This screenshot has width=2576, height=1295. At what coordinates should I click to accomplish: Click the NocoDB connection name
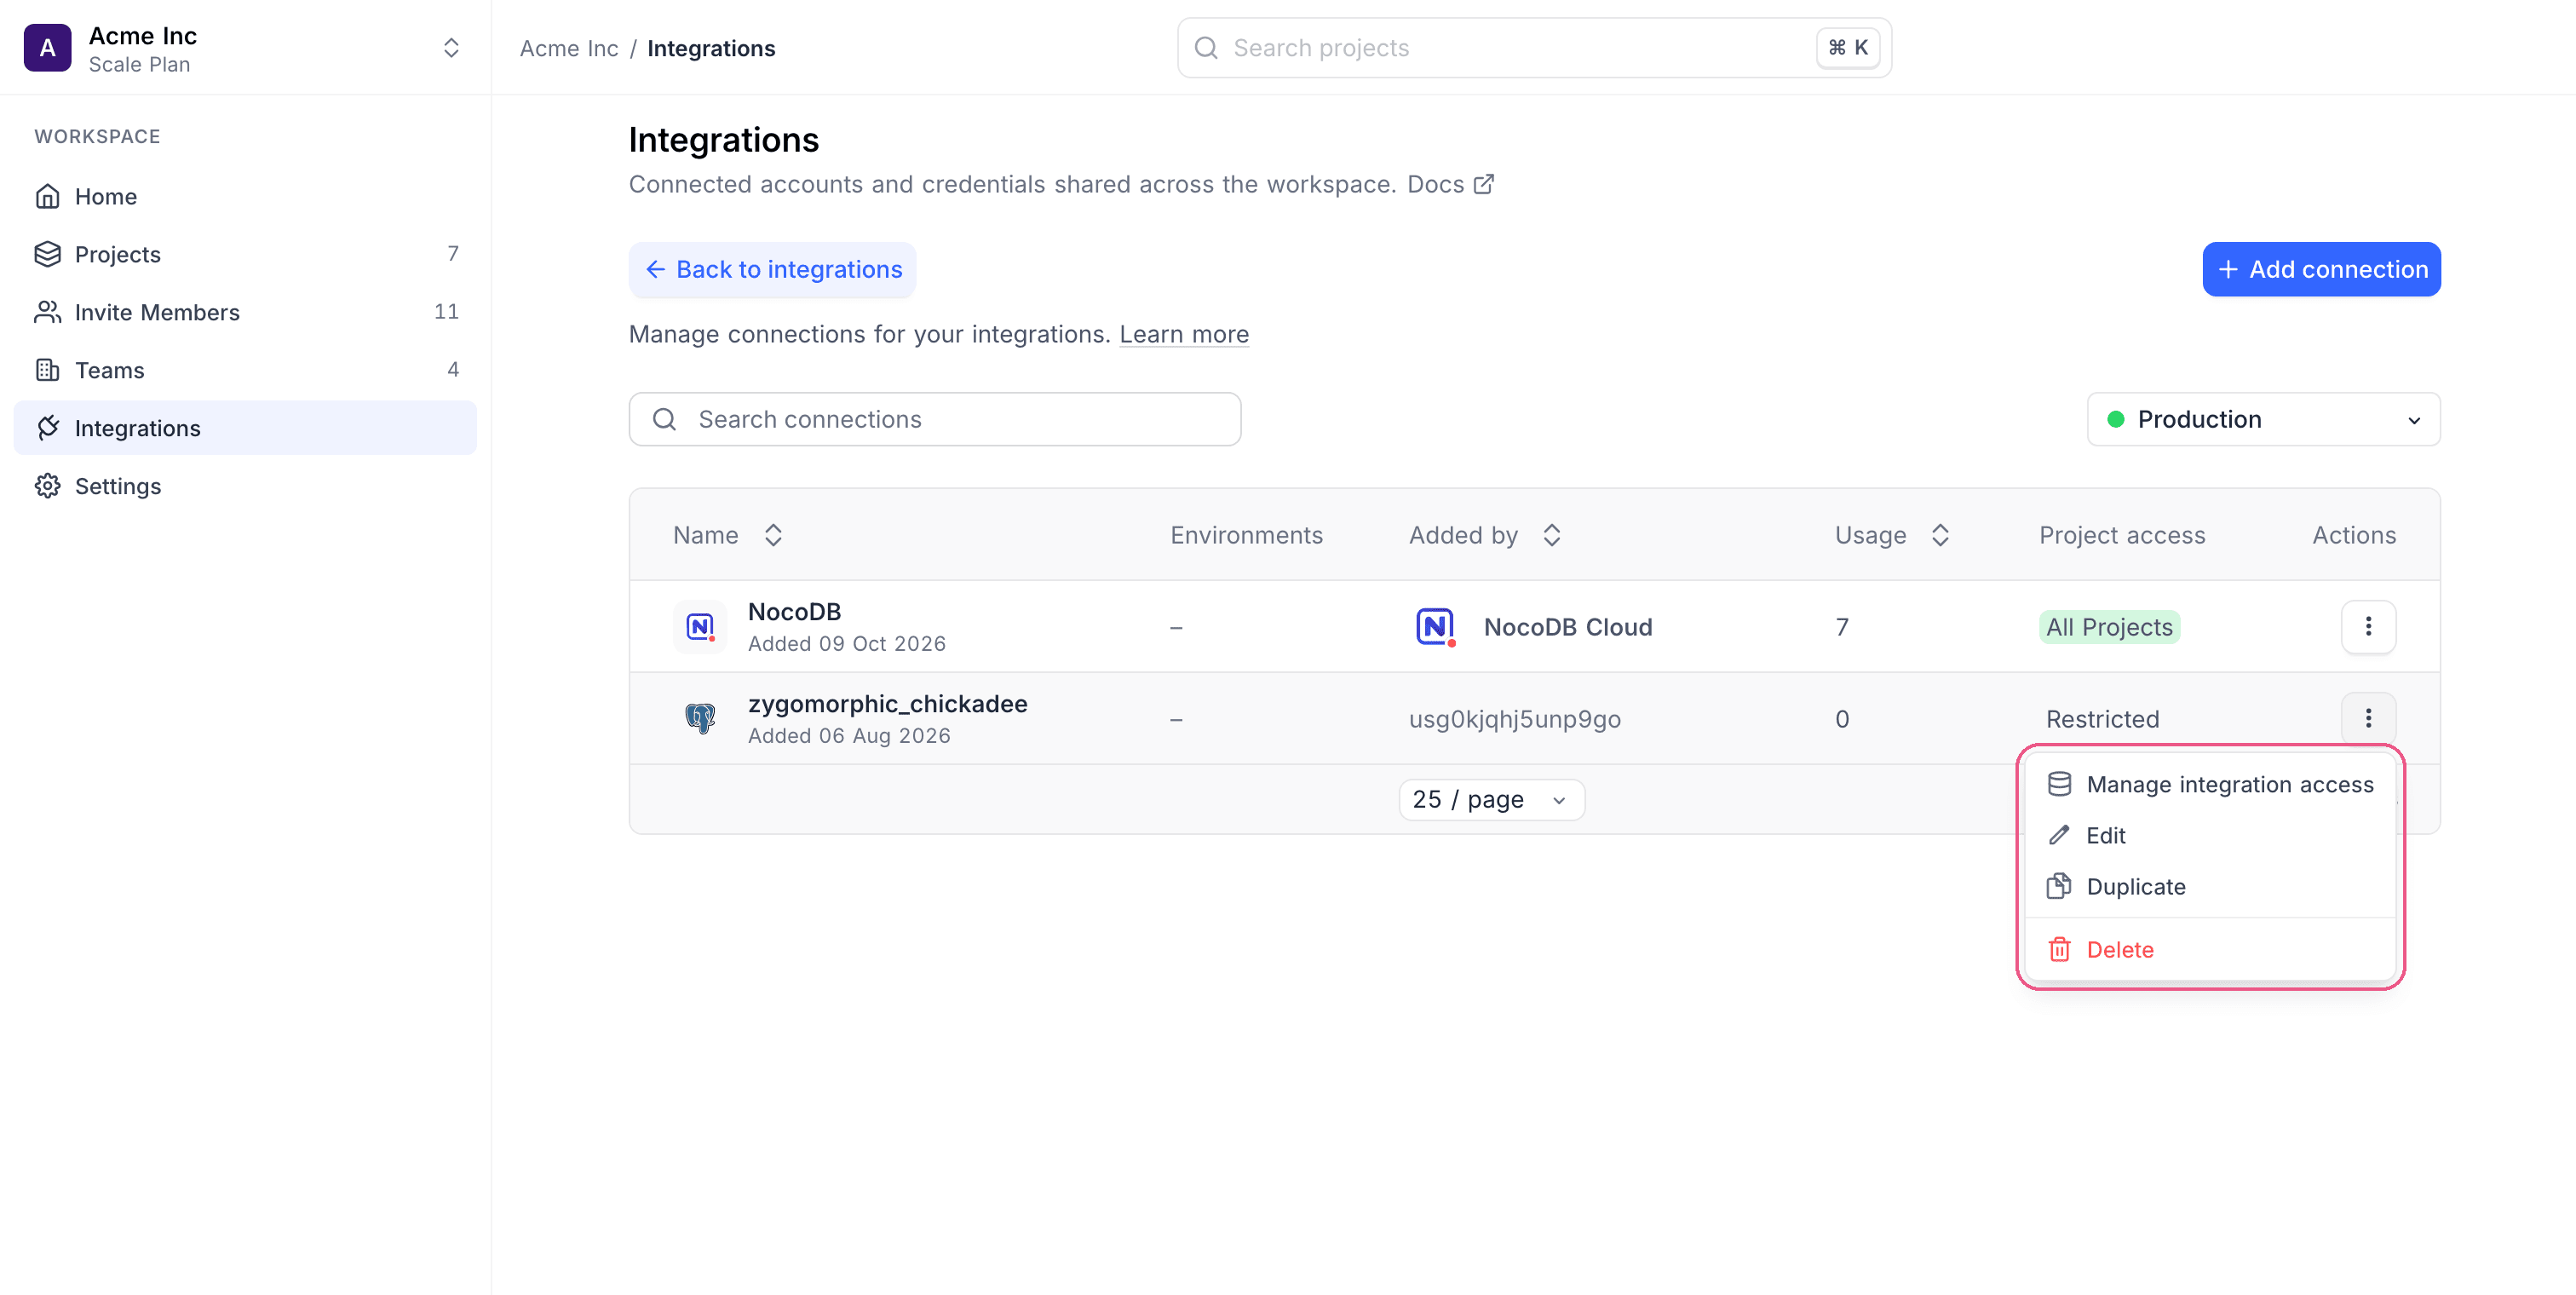(x=794, y=611)
